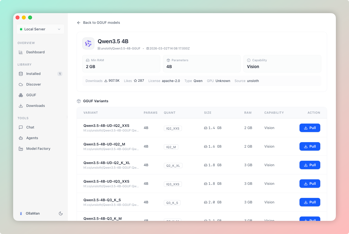Pull the Qwen3.5-4B-UD-IQ2_XXS variant
Screen dimensions: 349x234
[310, 128]
